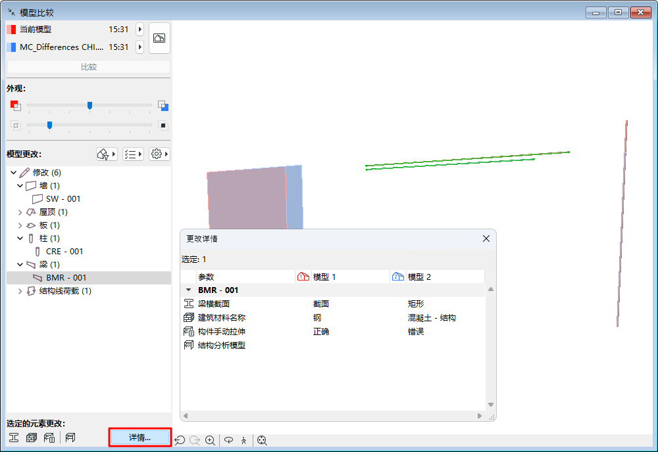
Task: Click the blue second-model color icon on appearance slider
Action: coord(163,106)
